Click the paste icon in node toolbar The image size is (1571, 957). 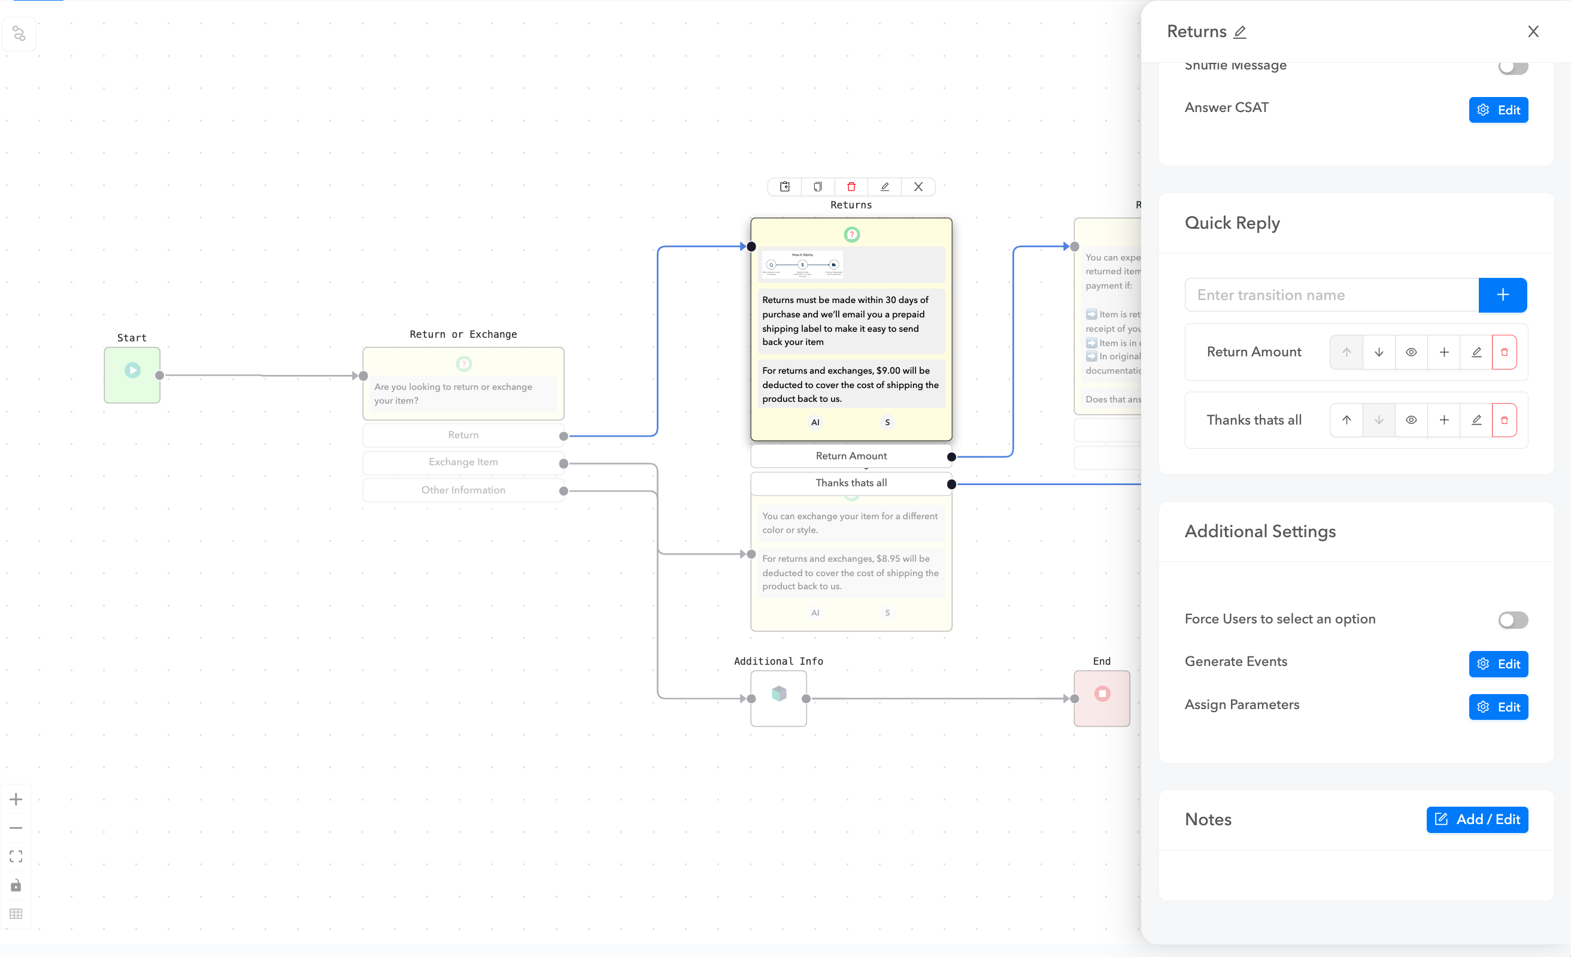click(785, 187)
